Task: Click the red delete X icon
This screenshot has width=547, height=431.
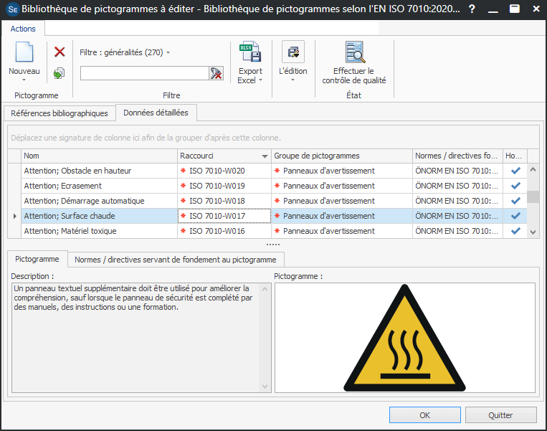Action: (60, 52)
